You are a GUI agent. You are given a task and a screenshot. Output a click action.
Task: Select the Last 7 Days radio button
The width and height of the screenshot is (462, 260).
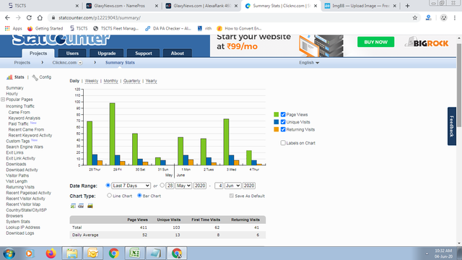click(108, 186)
